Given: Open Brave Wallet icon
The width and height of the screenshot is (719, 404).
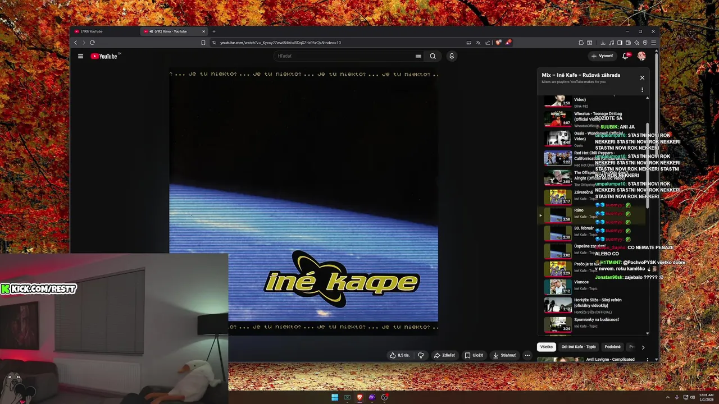Looking at the screenshot, I should click(x=628, y=43).
